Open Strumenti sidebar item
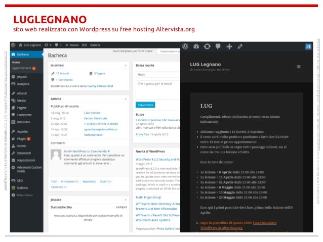The image size is (323, 242). click(24, 153)
